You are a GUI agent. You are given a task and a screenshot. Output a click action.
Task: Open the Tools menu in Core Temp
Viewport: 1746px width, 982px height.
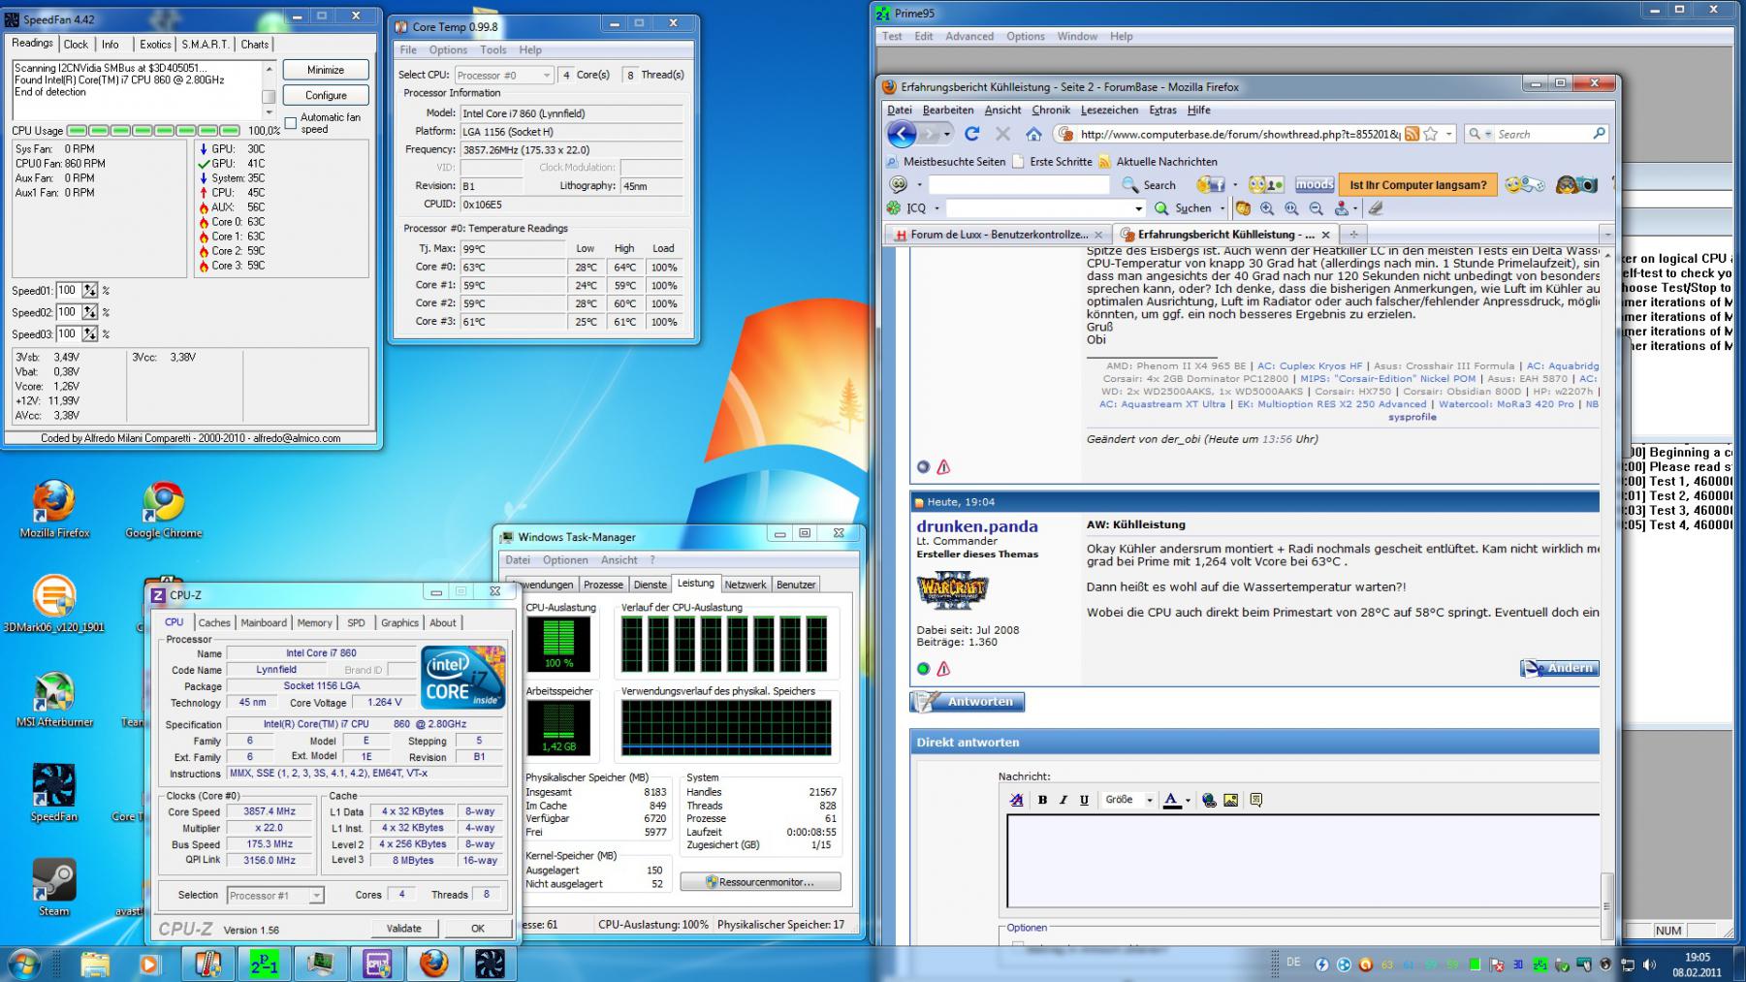tap(492, 50)
